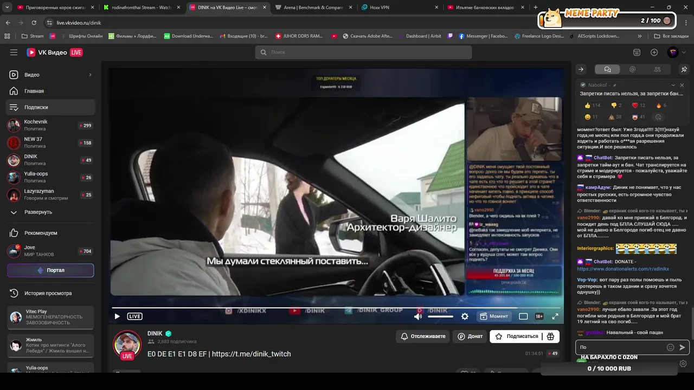Viewport: 694px width, 390px height.
Task: Open the Yulia-oops subscription channel
Action: tap(50, 177)
